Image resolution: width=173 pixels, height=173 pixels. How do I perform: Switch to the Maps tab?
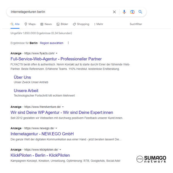(x=30, y=24)
